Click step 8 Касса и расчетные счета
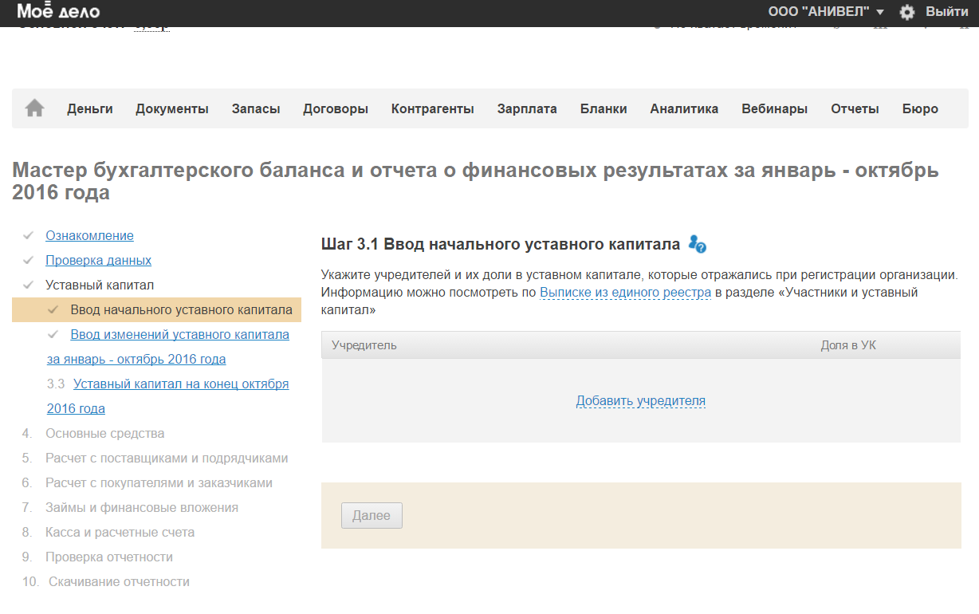The height and width of the screenshot is (614, 979). coord(120,533)
